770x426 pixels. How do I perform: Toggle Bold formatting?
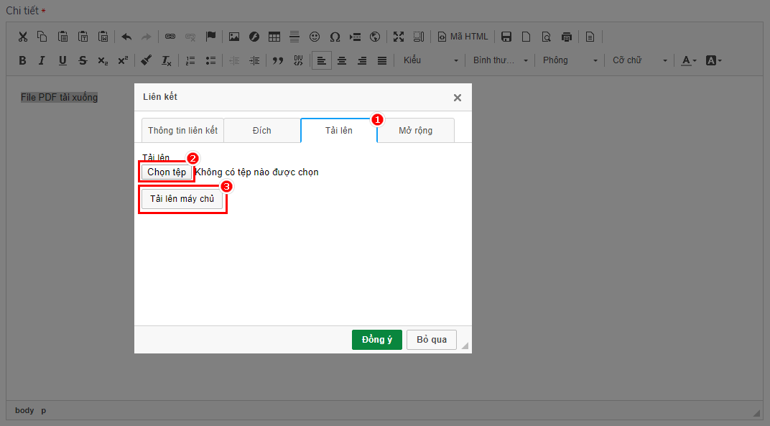click(x=22, y=60)
